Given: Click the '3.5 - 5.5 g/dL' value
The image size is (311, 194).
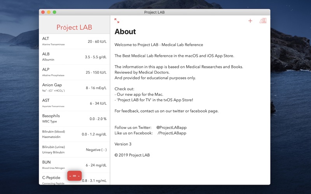Looking at the screenshot, I should (x=96, y=57).
